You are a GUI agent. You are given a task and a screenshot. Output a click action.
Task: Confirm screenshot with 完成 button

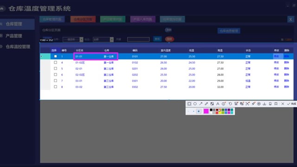click(291, 104)
